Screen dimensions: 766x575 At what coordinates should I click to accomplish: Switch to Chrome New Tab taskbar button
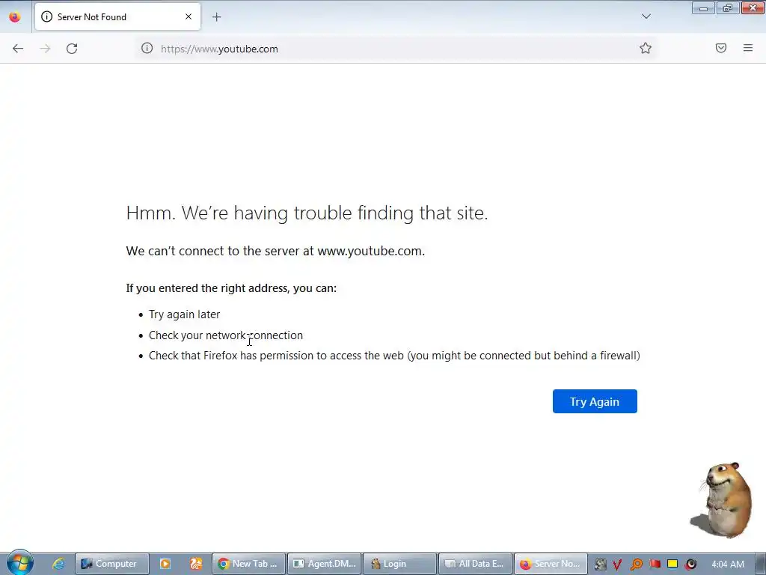click(x=248, y=564)
